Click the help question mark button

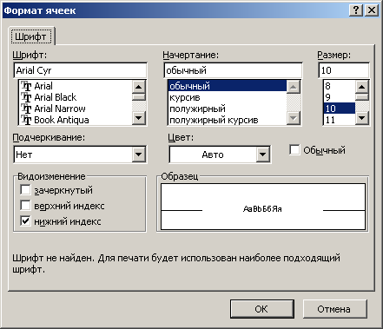[356, 10]
